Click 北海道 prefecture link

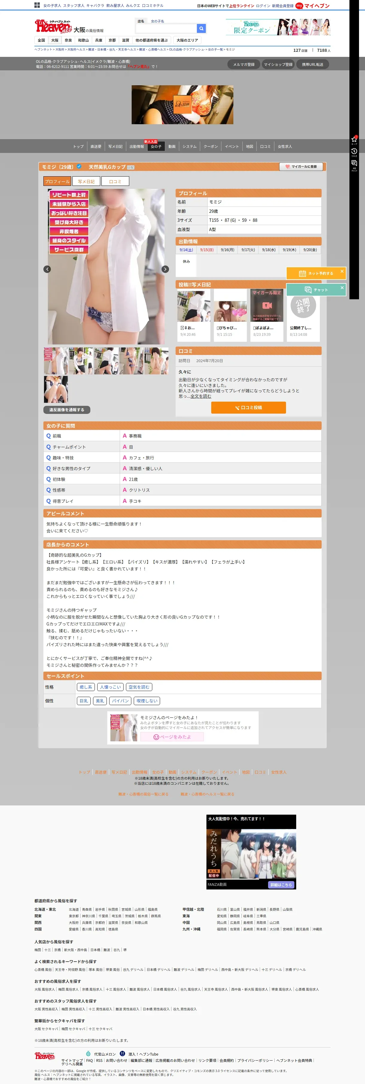[74, 909]
